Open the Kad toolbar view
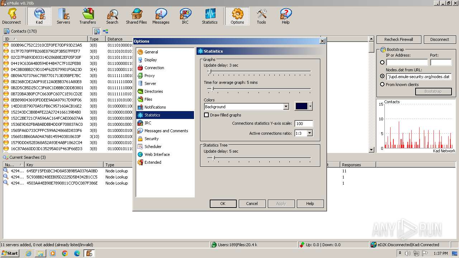The width and height of the screenshot is (459, 258). coord(39,16)
